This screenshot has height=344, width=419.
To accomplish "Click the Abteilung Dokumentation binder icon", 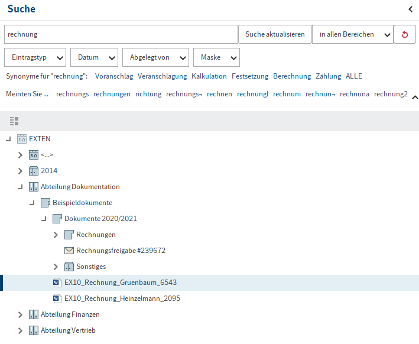I will (34, 187).
